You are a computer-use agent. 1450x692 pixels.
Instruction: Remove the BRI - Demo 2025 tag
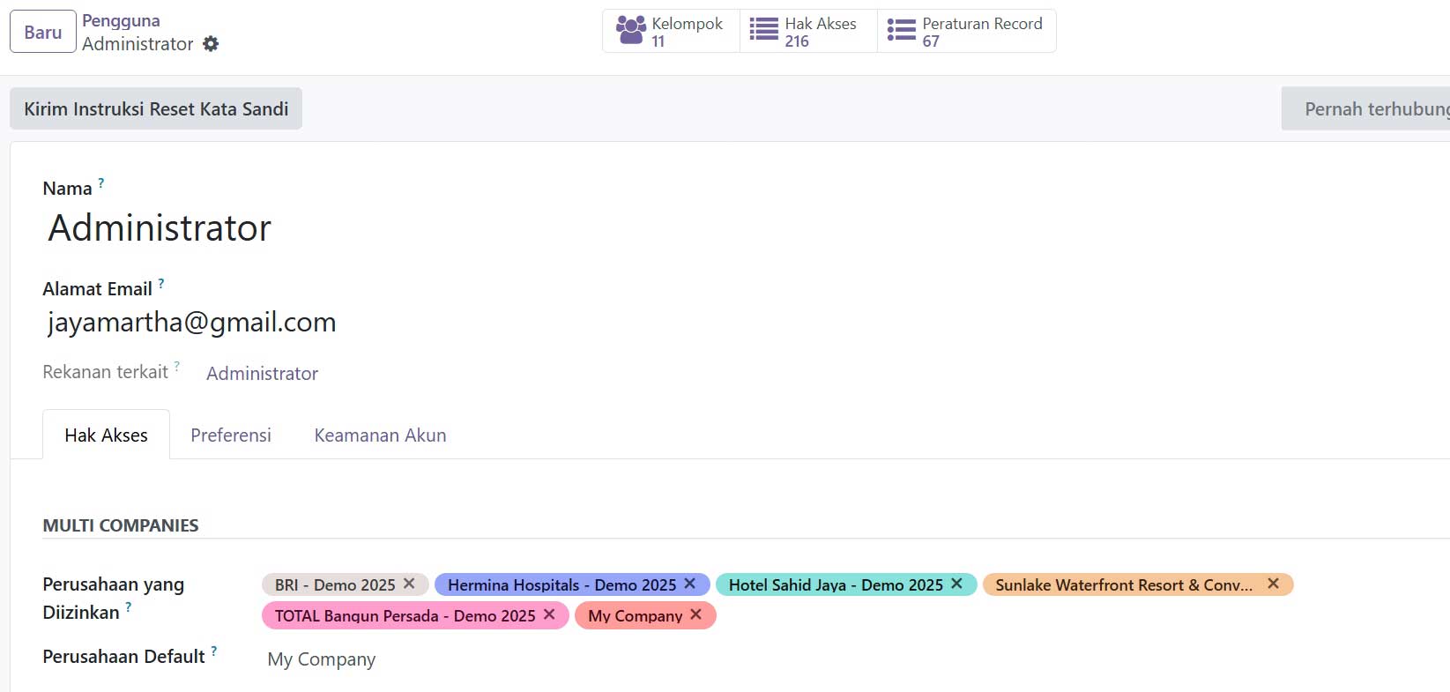(409, 584)
